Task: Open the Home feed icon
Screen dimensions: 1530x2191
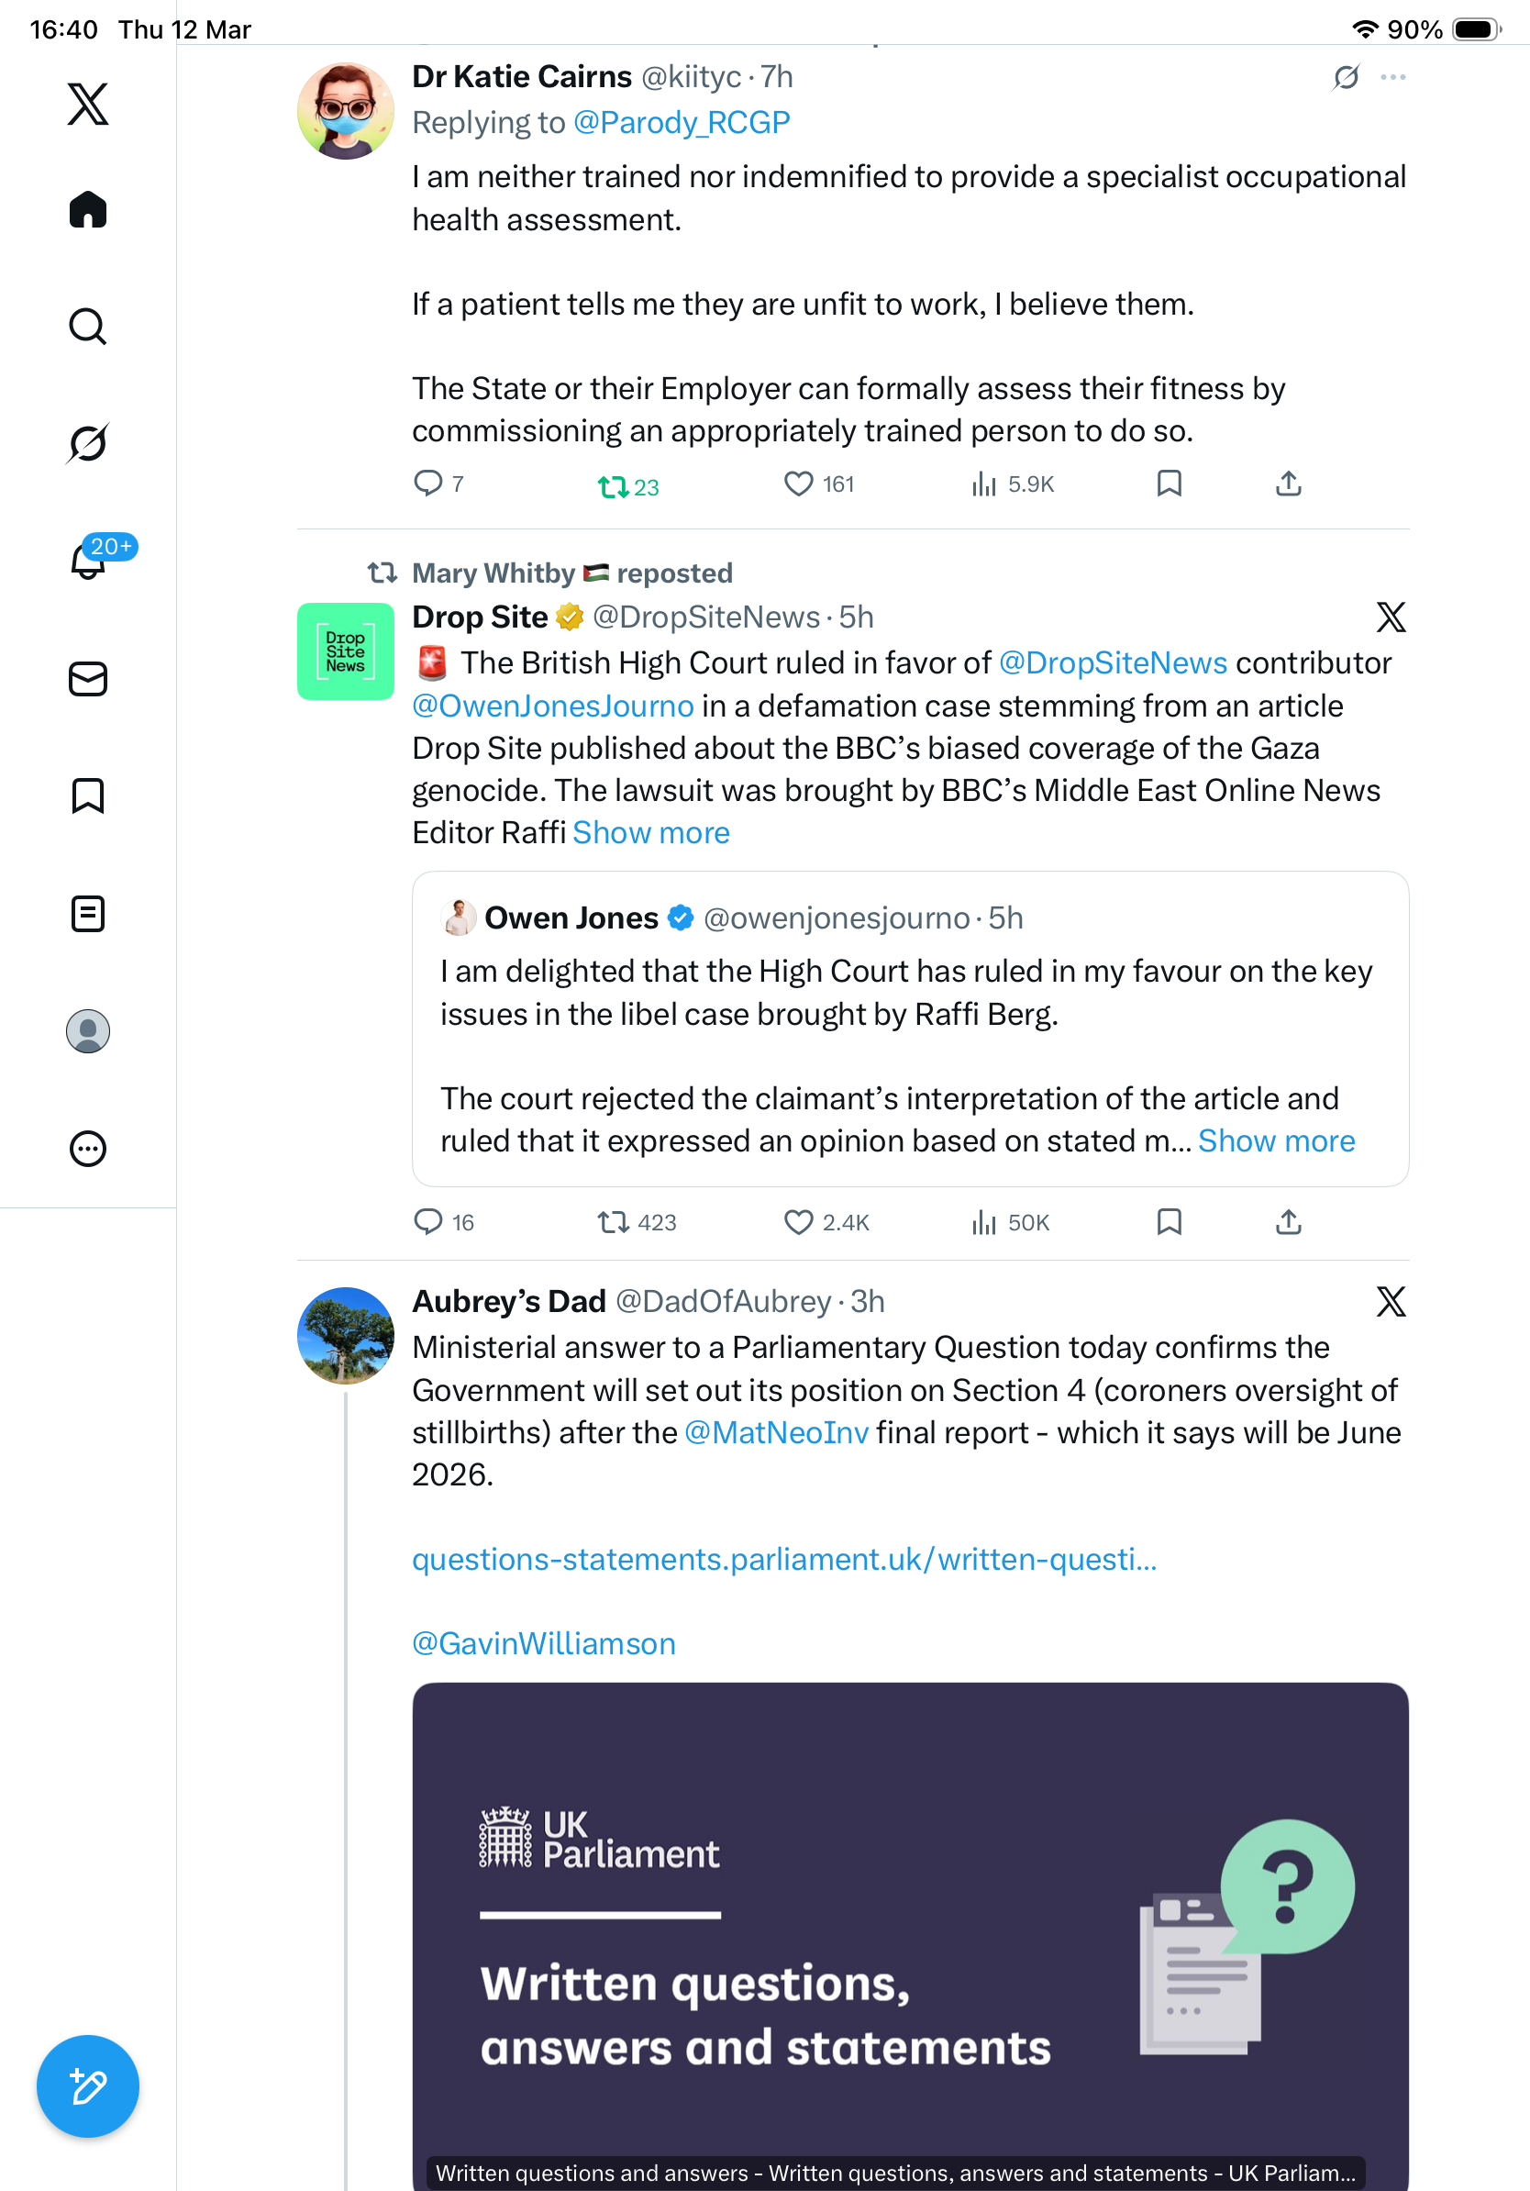Action: point(88,209)
